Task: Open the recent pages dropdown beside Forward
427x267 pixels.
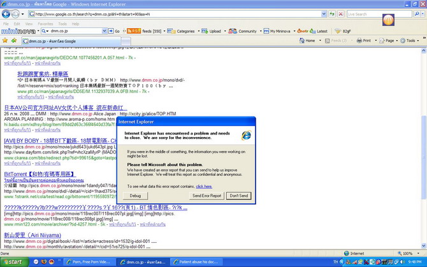Action: tap(22, 14)
